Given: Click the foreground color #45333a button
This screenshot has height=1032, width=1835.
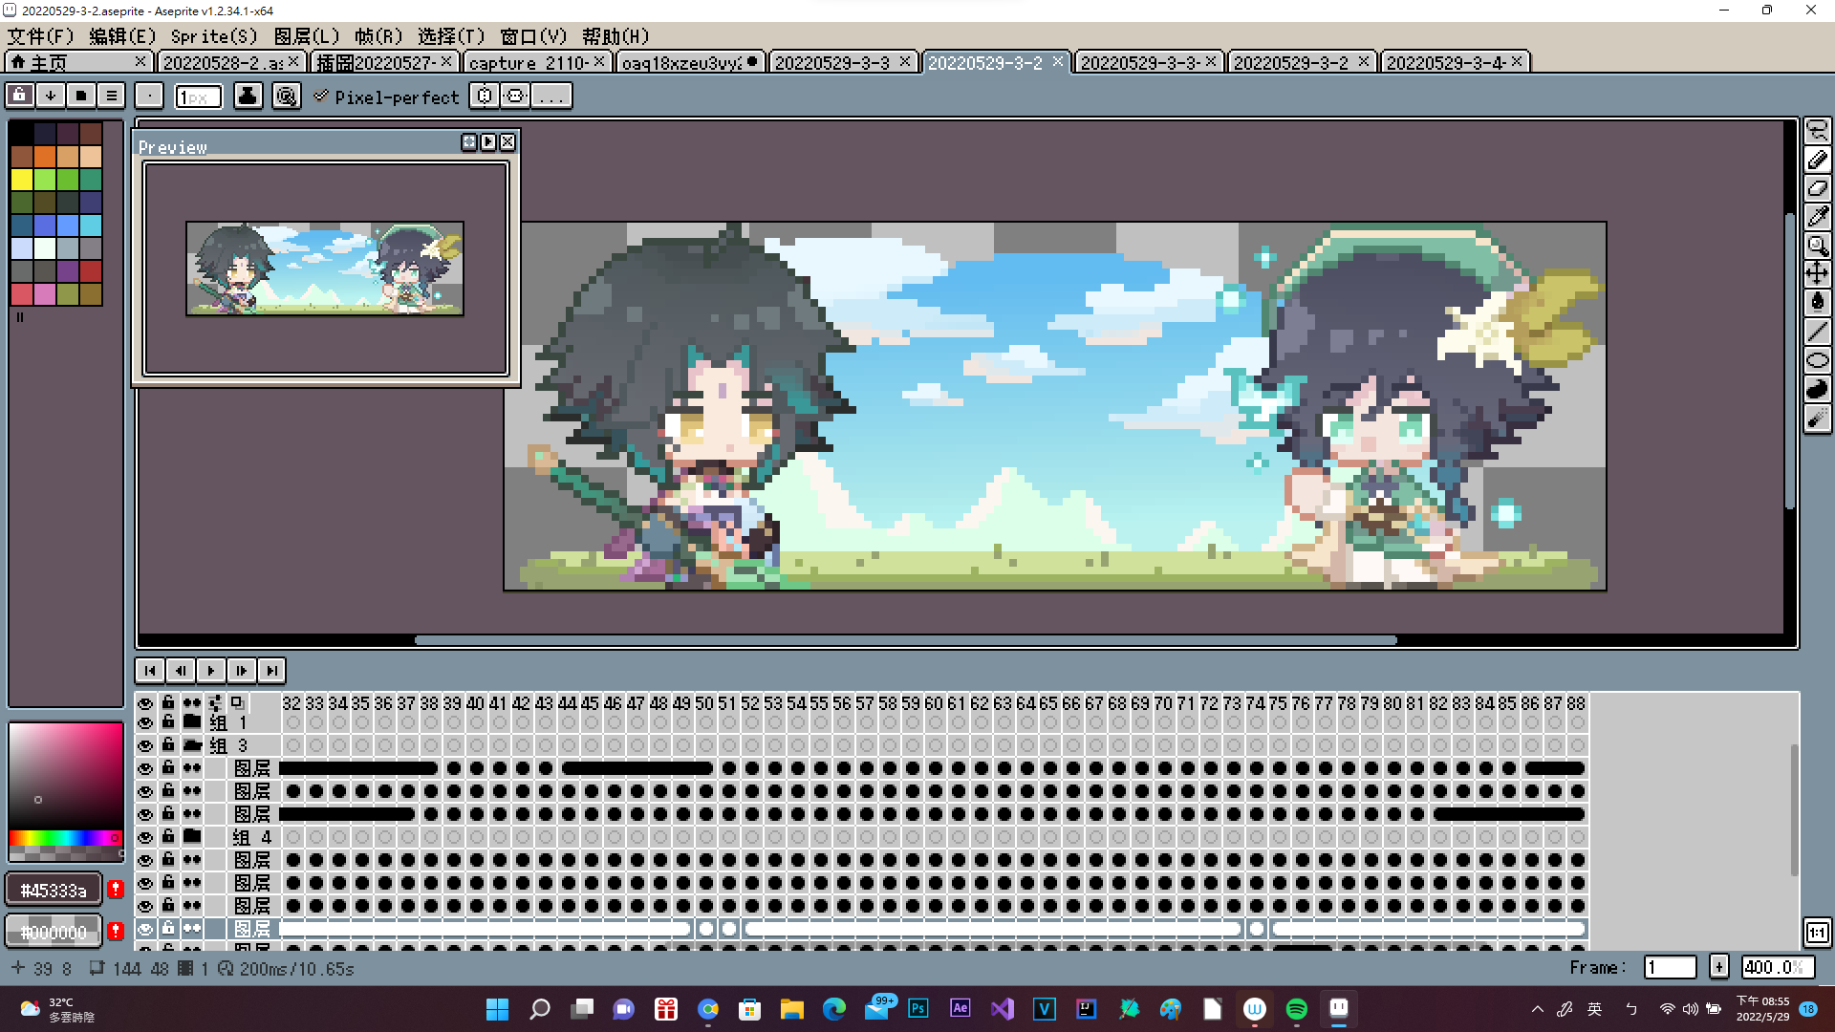Looking at the screenshot, I should 54,890.
